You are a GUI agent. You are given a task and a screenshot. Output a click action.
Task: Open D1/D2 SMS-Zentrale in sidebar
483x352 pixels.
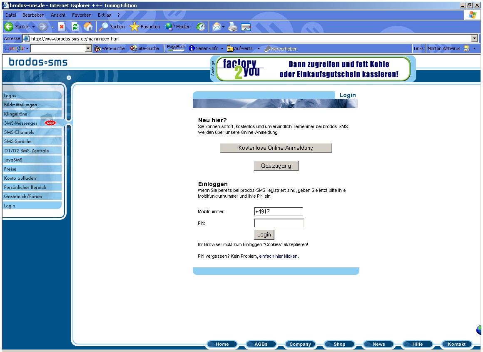32,151
